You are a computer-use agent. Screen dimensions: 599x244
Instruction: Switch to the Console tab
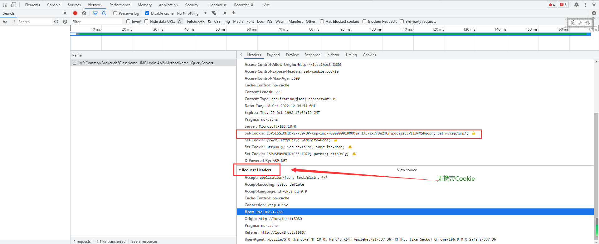(x=54, y=5)
